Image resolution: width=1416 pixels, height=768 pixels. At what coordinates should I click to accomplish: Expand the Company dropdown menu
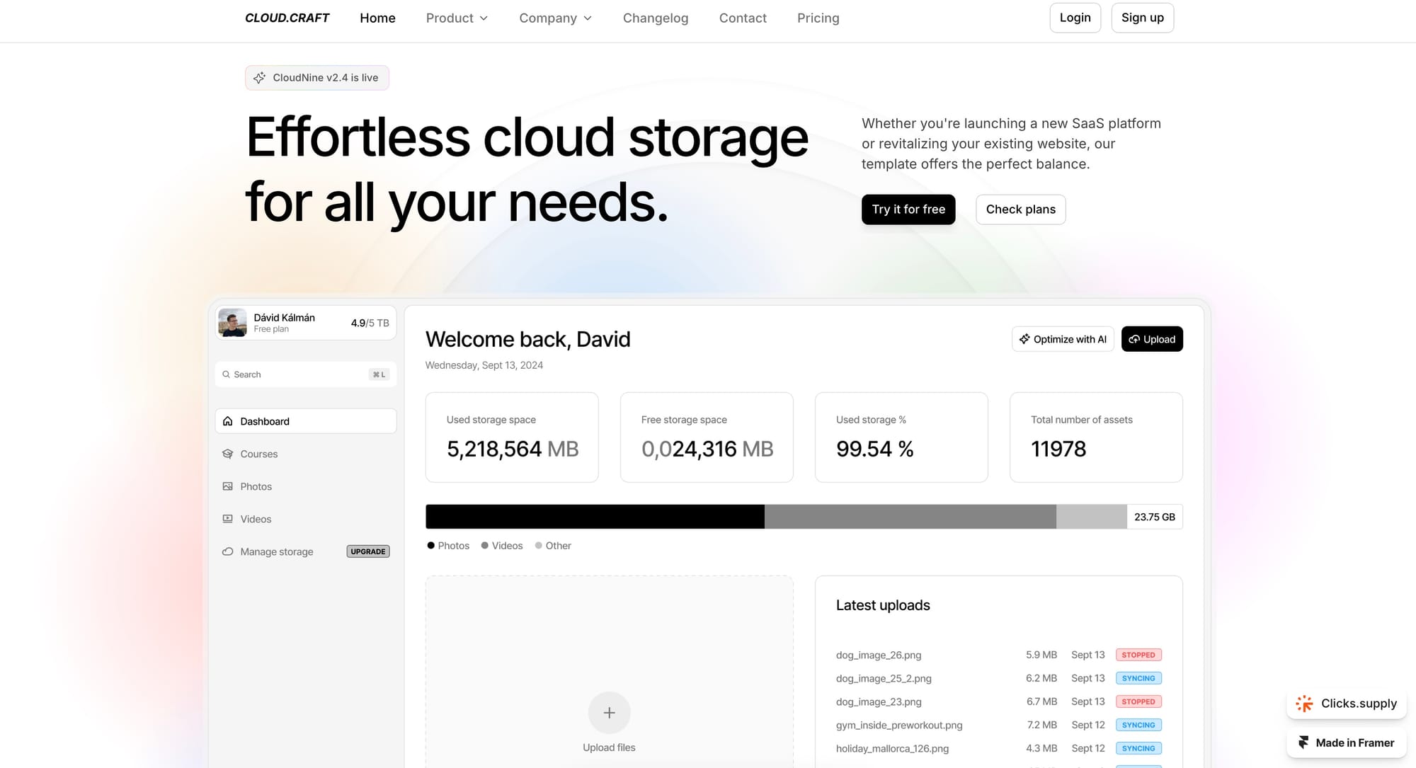(x=555, y=18)
